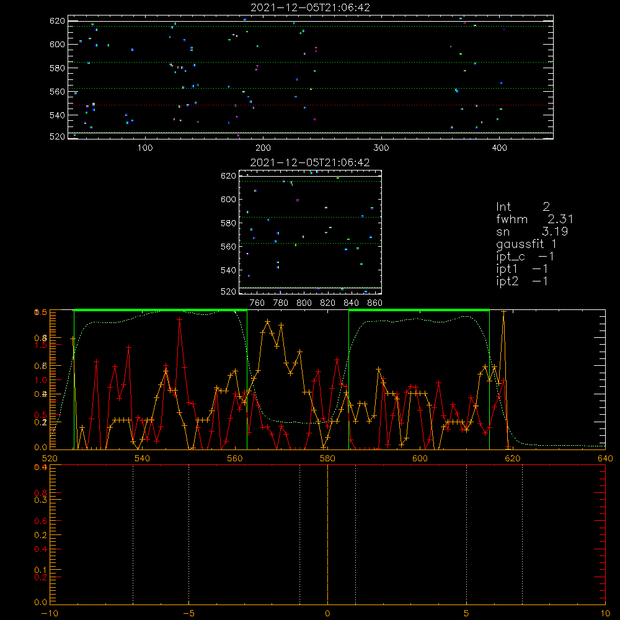The image size is (620, 620).
Task: Click x-axis label "0" beneath the orange center line
Action: (327, 613)
